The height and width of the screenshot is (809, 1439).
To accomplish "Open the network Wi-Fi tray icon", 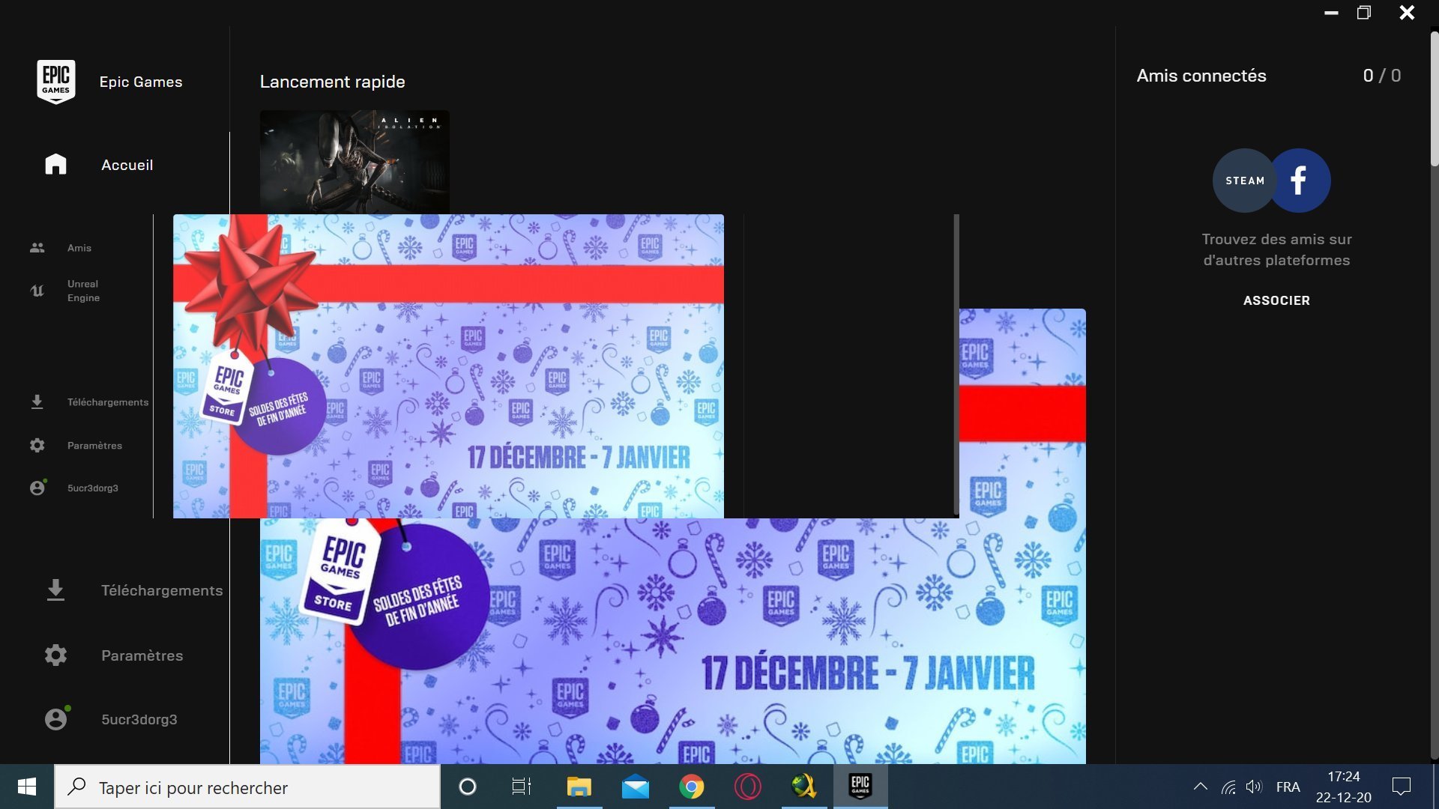I will click(1228, 787).
